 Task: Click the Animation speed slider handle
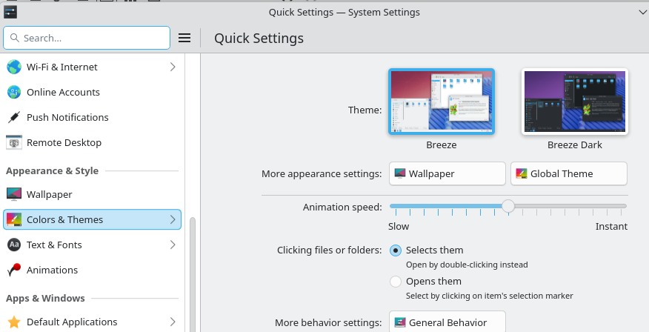tap(507, 206)
